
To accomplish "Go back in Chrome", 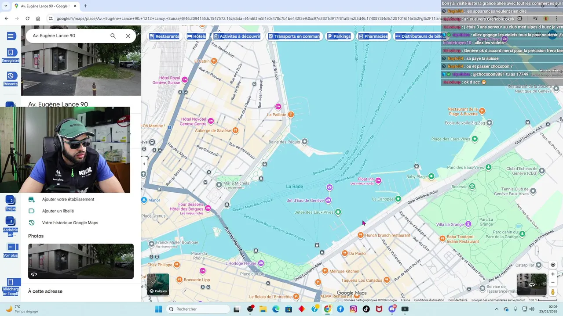I will (x=6, y=18).
